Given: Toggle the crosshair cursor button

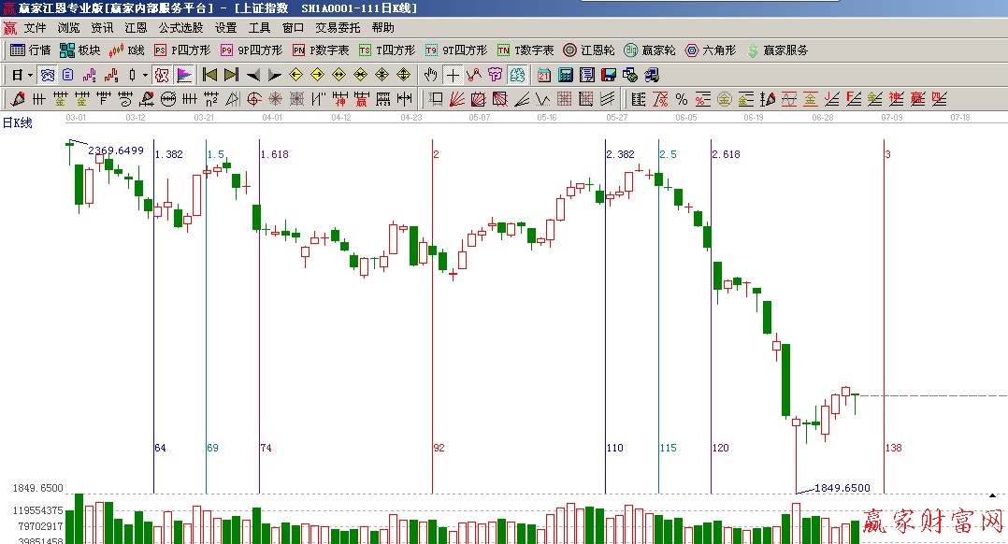Looking at the screenshot, I should click(x=453, y=75).
